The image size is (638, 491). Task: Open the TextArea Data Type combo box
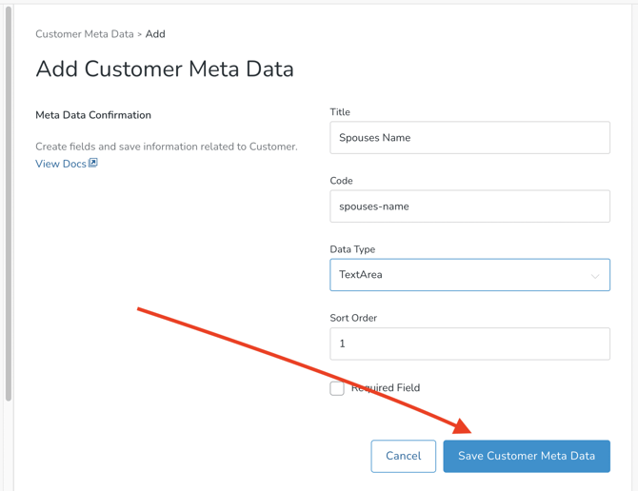(x=457, y=275)
